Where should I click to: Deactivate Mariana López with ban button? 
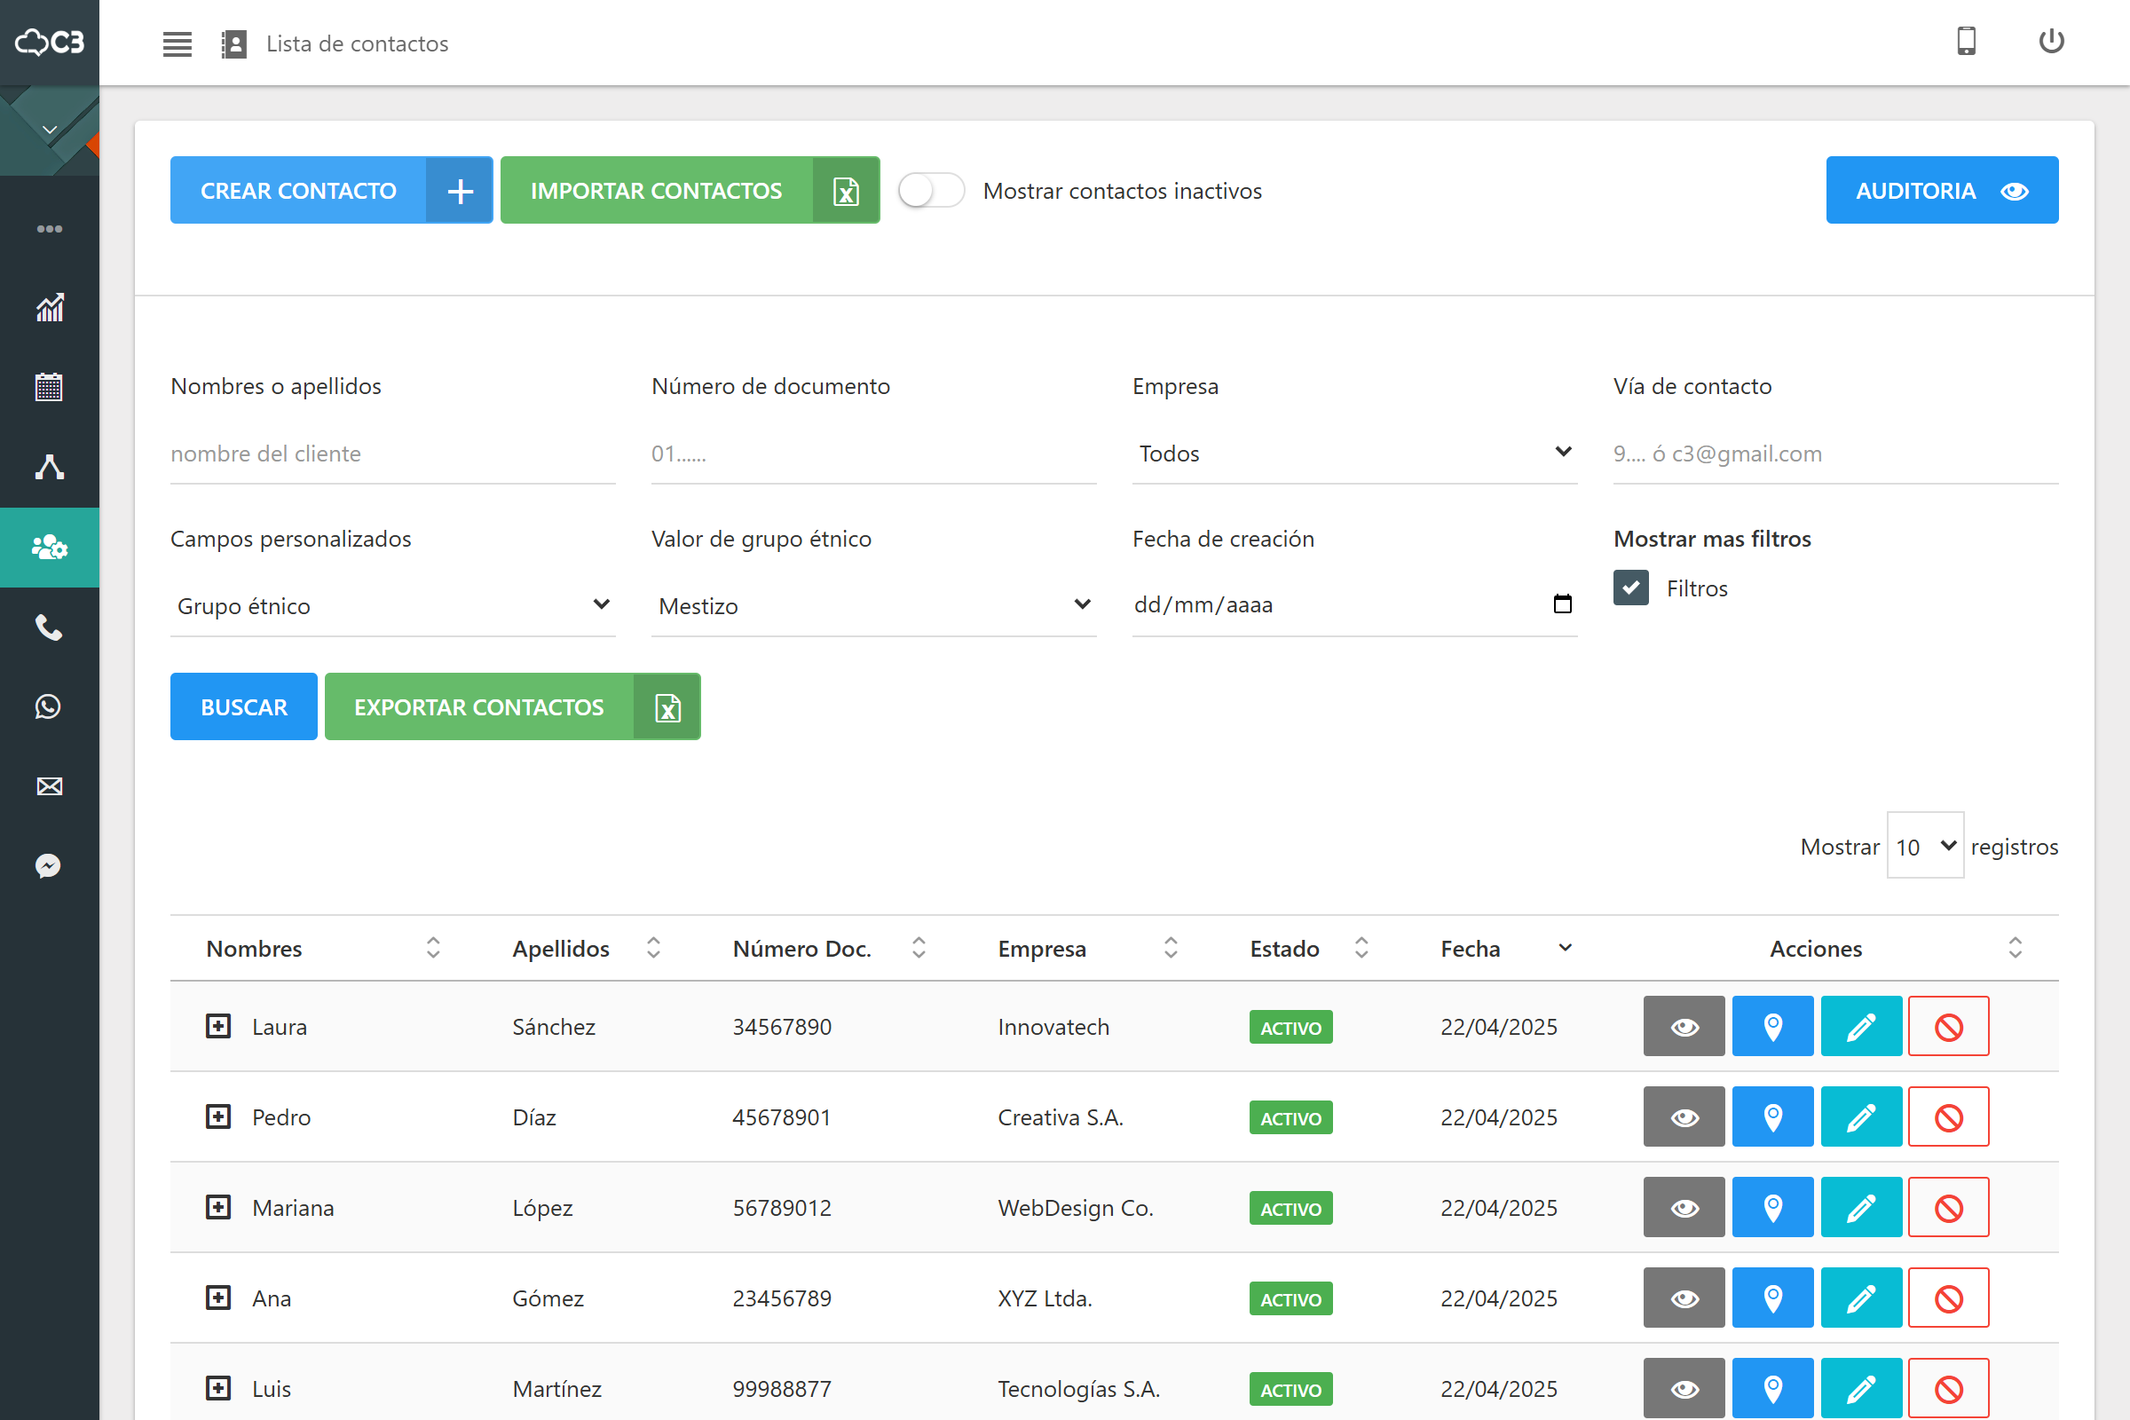1949,1207
